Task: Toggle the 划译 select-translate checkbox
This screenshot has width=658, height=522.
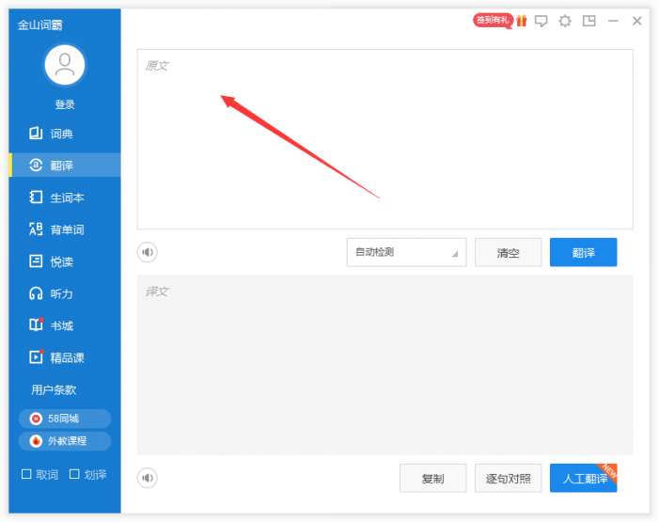Action: 74,474
